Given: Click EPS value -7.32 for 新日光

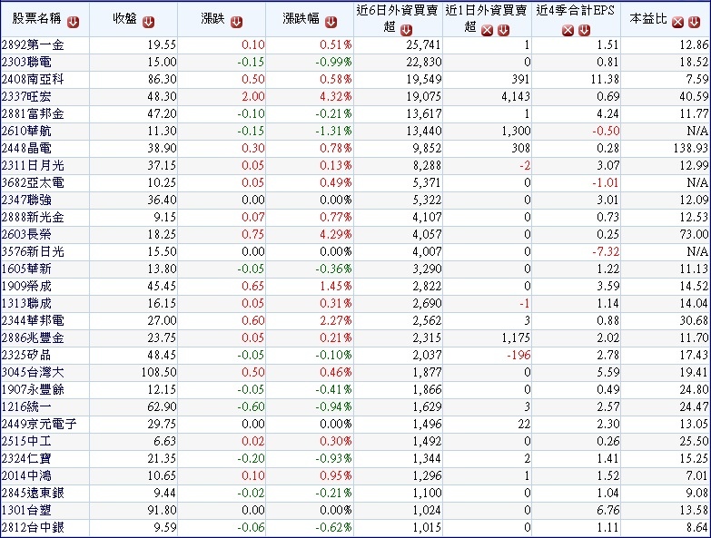Looking at the screenshot, I should 606,251.
